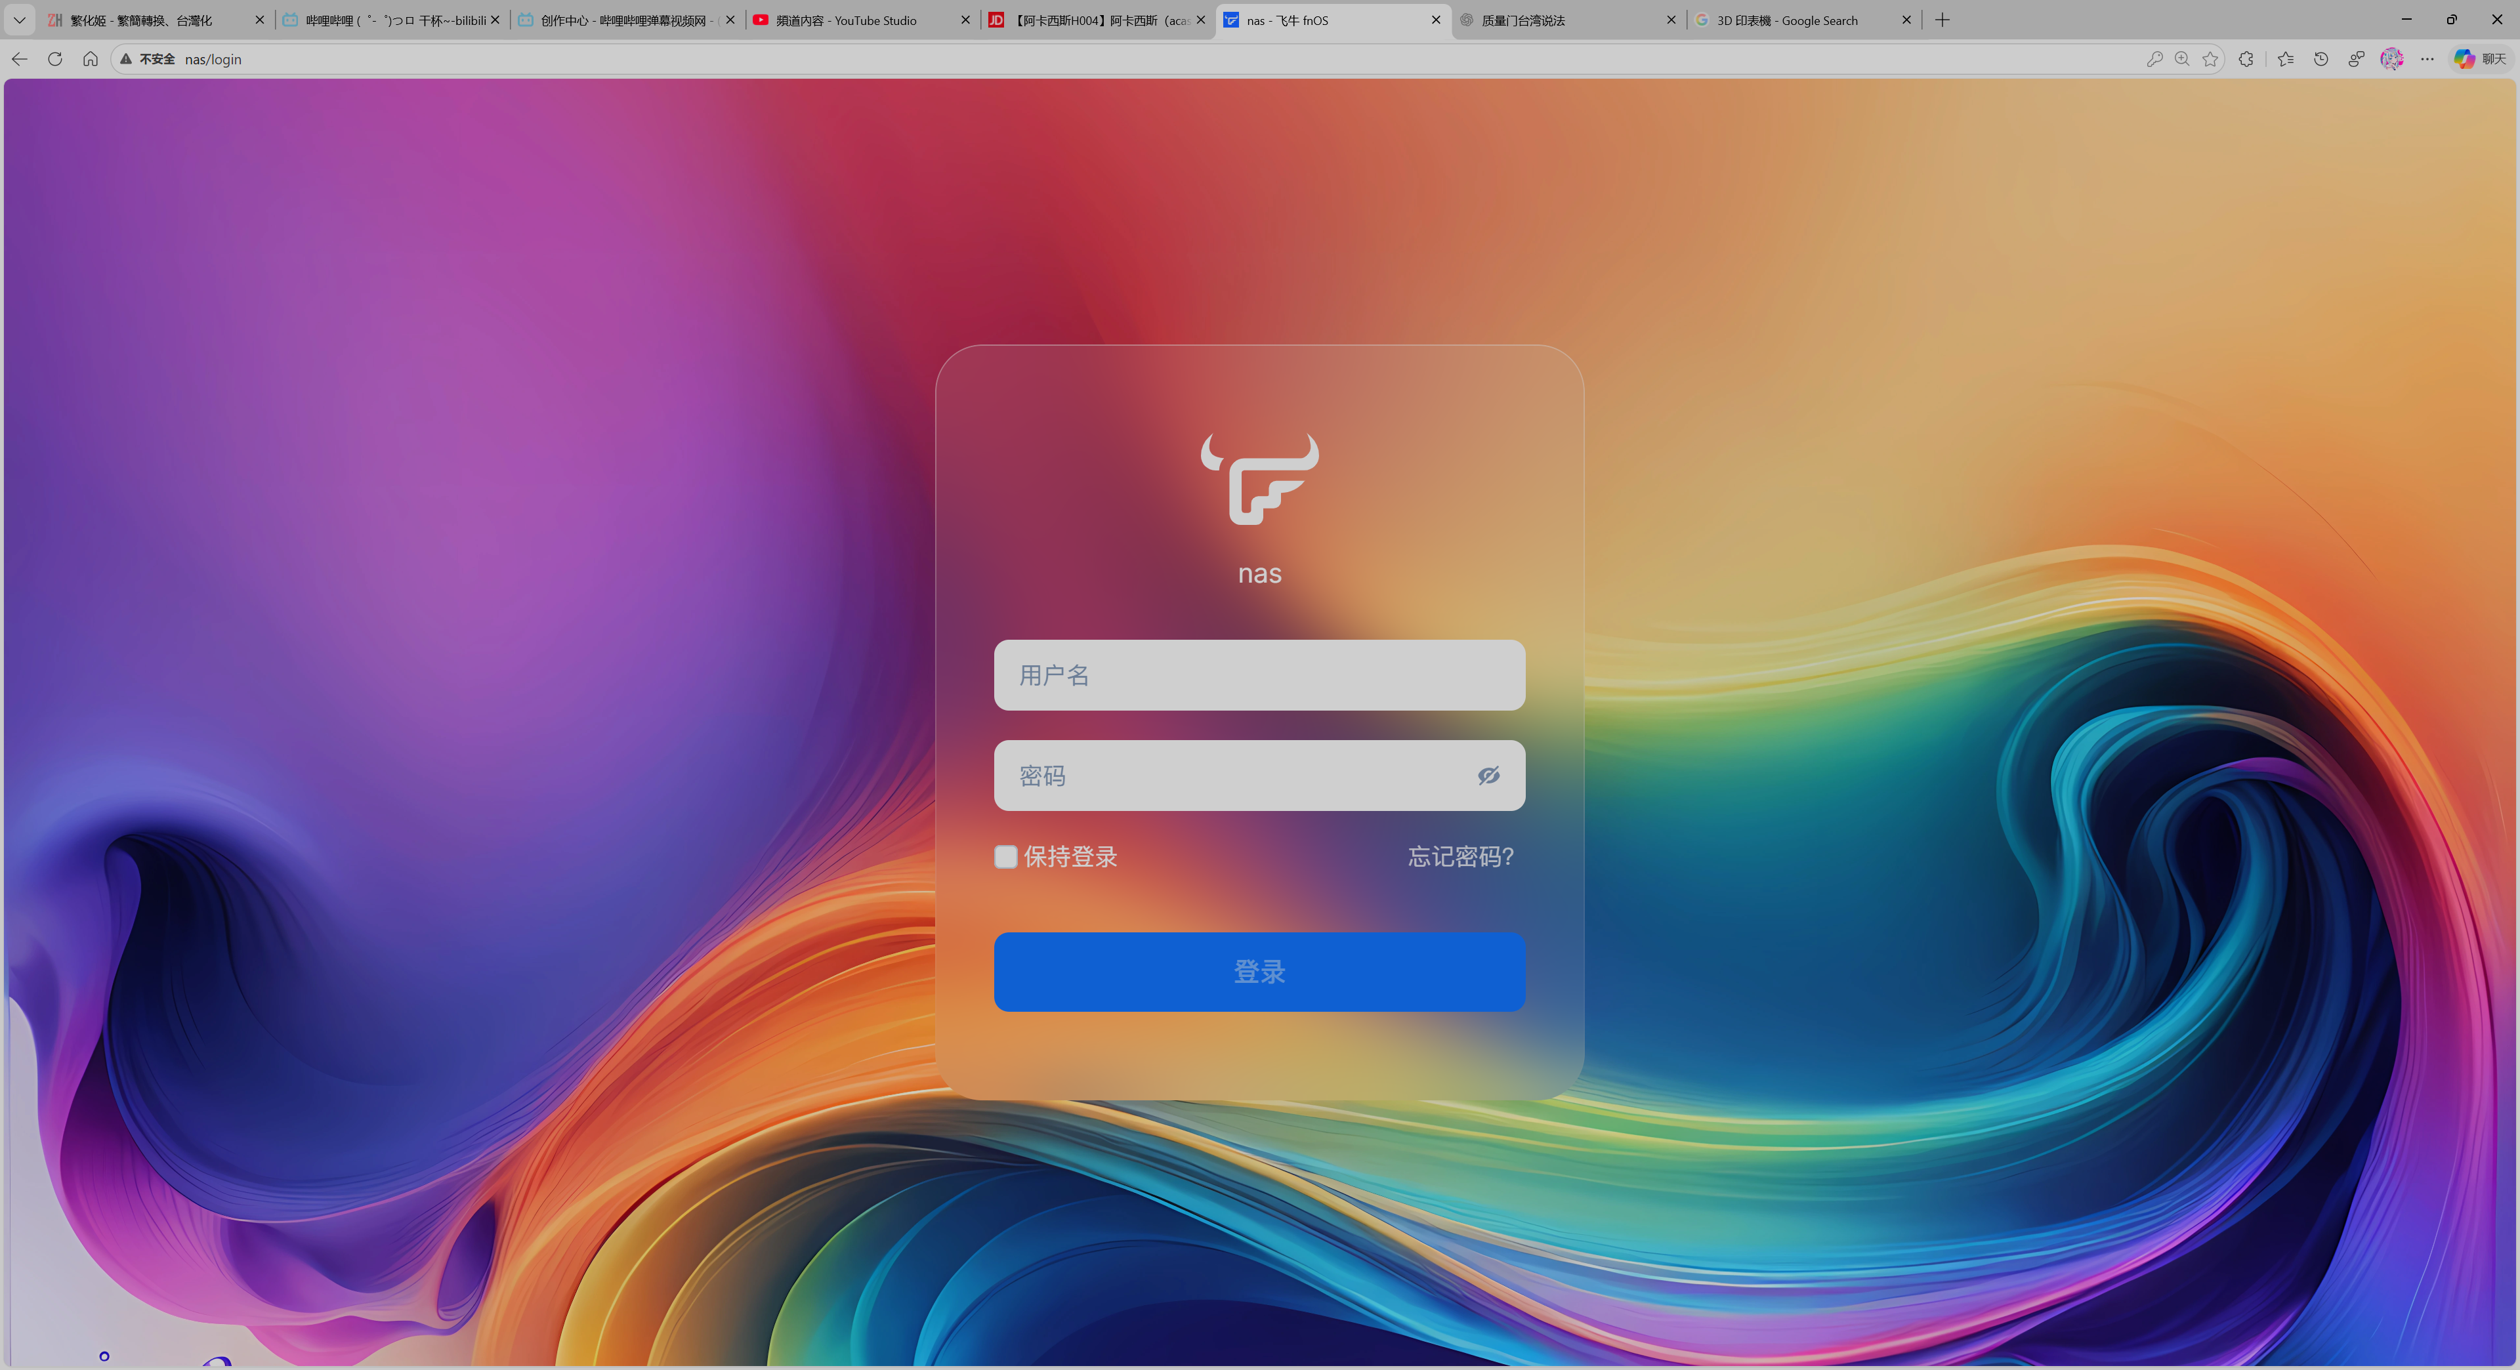Click the browser refresh icon
2520x1370 pixels.
click(54, 58)
